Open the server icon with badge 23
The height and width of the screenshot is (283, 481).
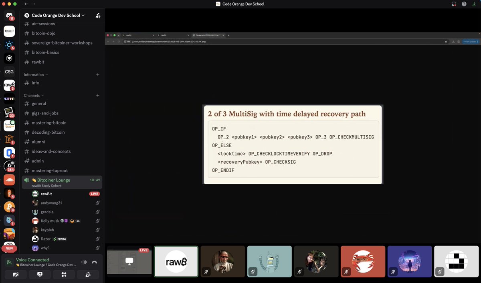pyautogui.click(x=9, y=112)
